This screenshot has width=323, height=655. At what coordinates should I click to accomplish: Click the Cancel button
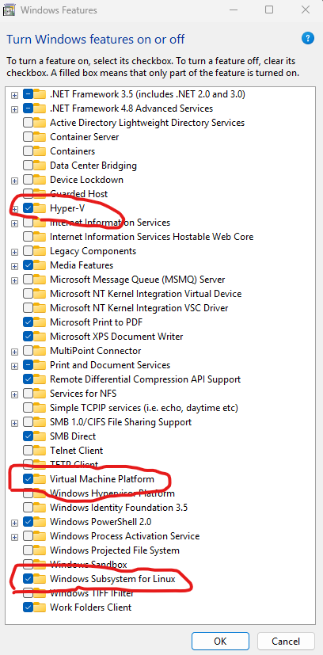tap(286, 641)
